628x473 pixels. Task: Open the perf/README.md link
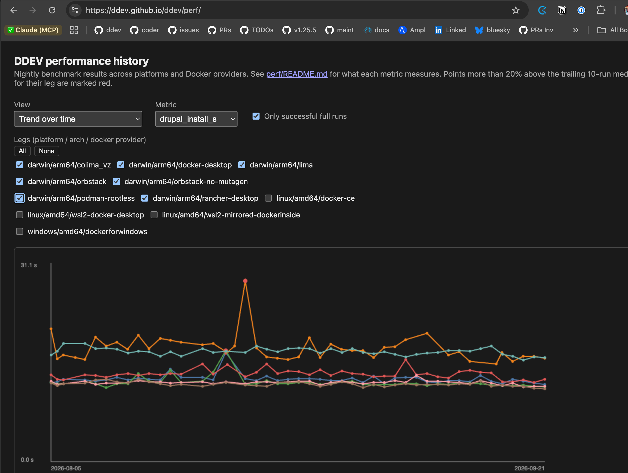297,74
